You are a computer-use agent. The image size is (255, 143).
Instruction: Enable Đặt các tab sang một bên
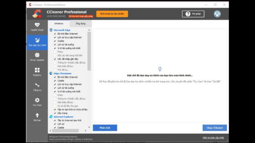55,55
